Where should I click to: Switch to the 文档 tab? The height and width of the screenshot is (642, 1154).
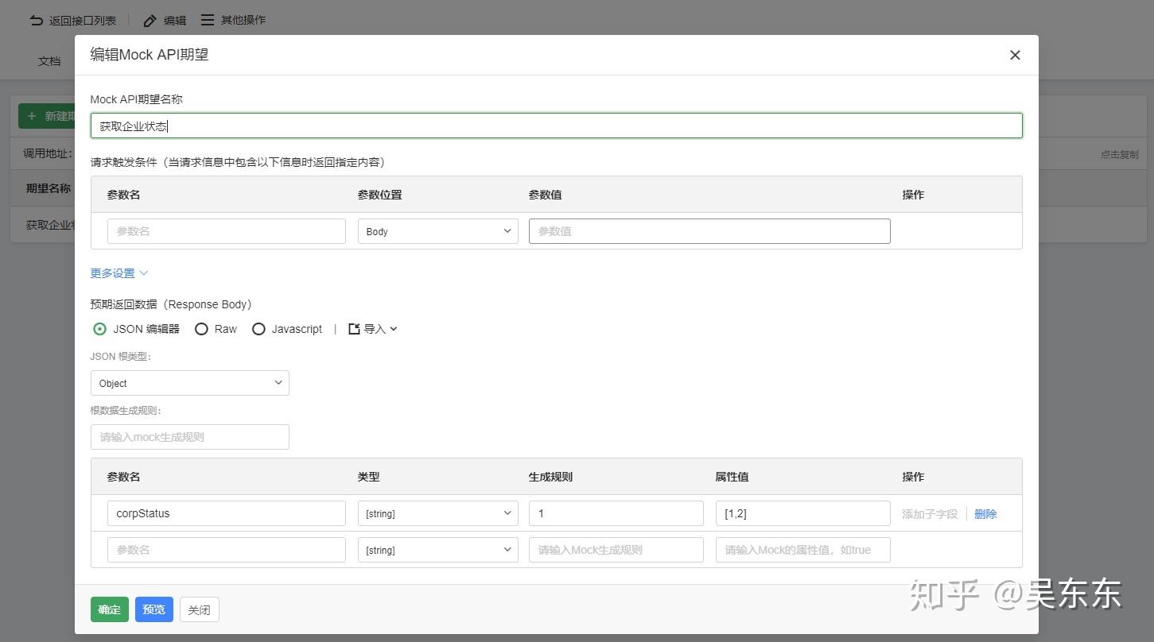tap(49, 60)
